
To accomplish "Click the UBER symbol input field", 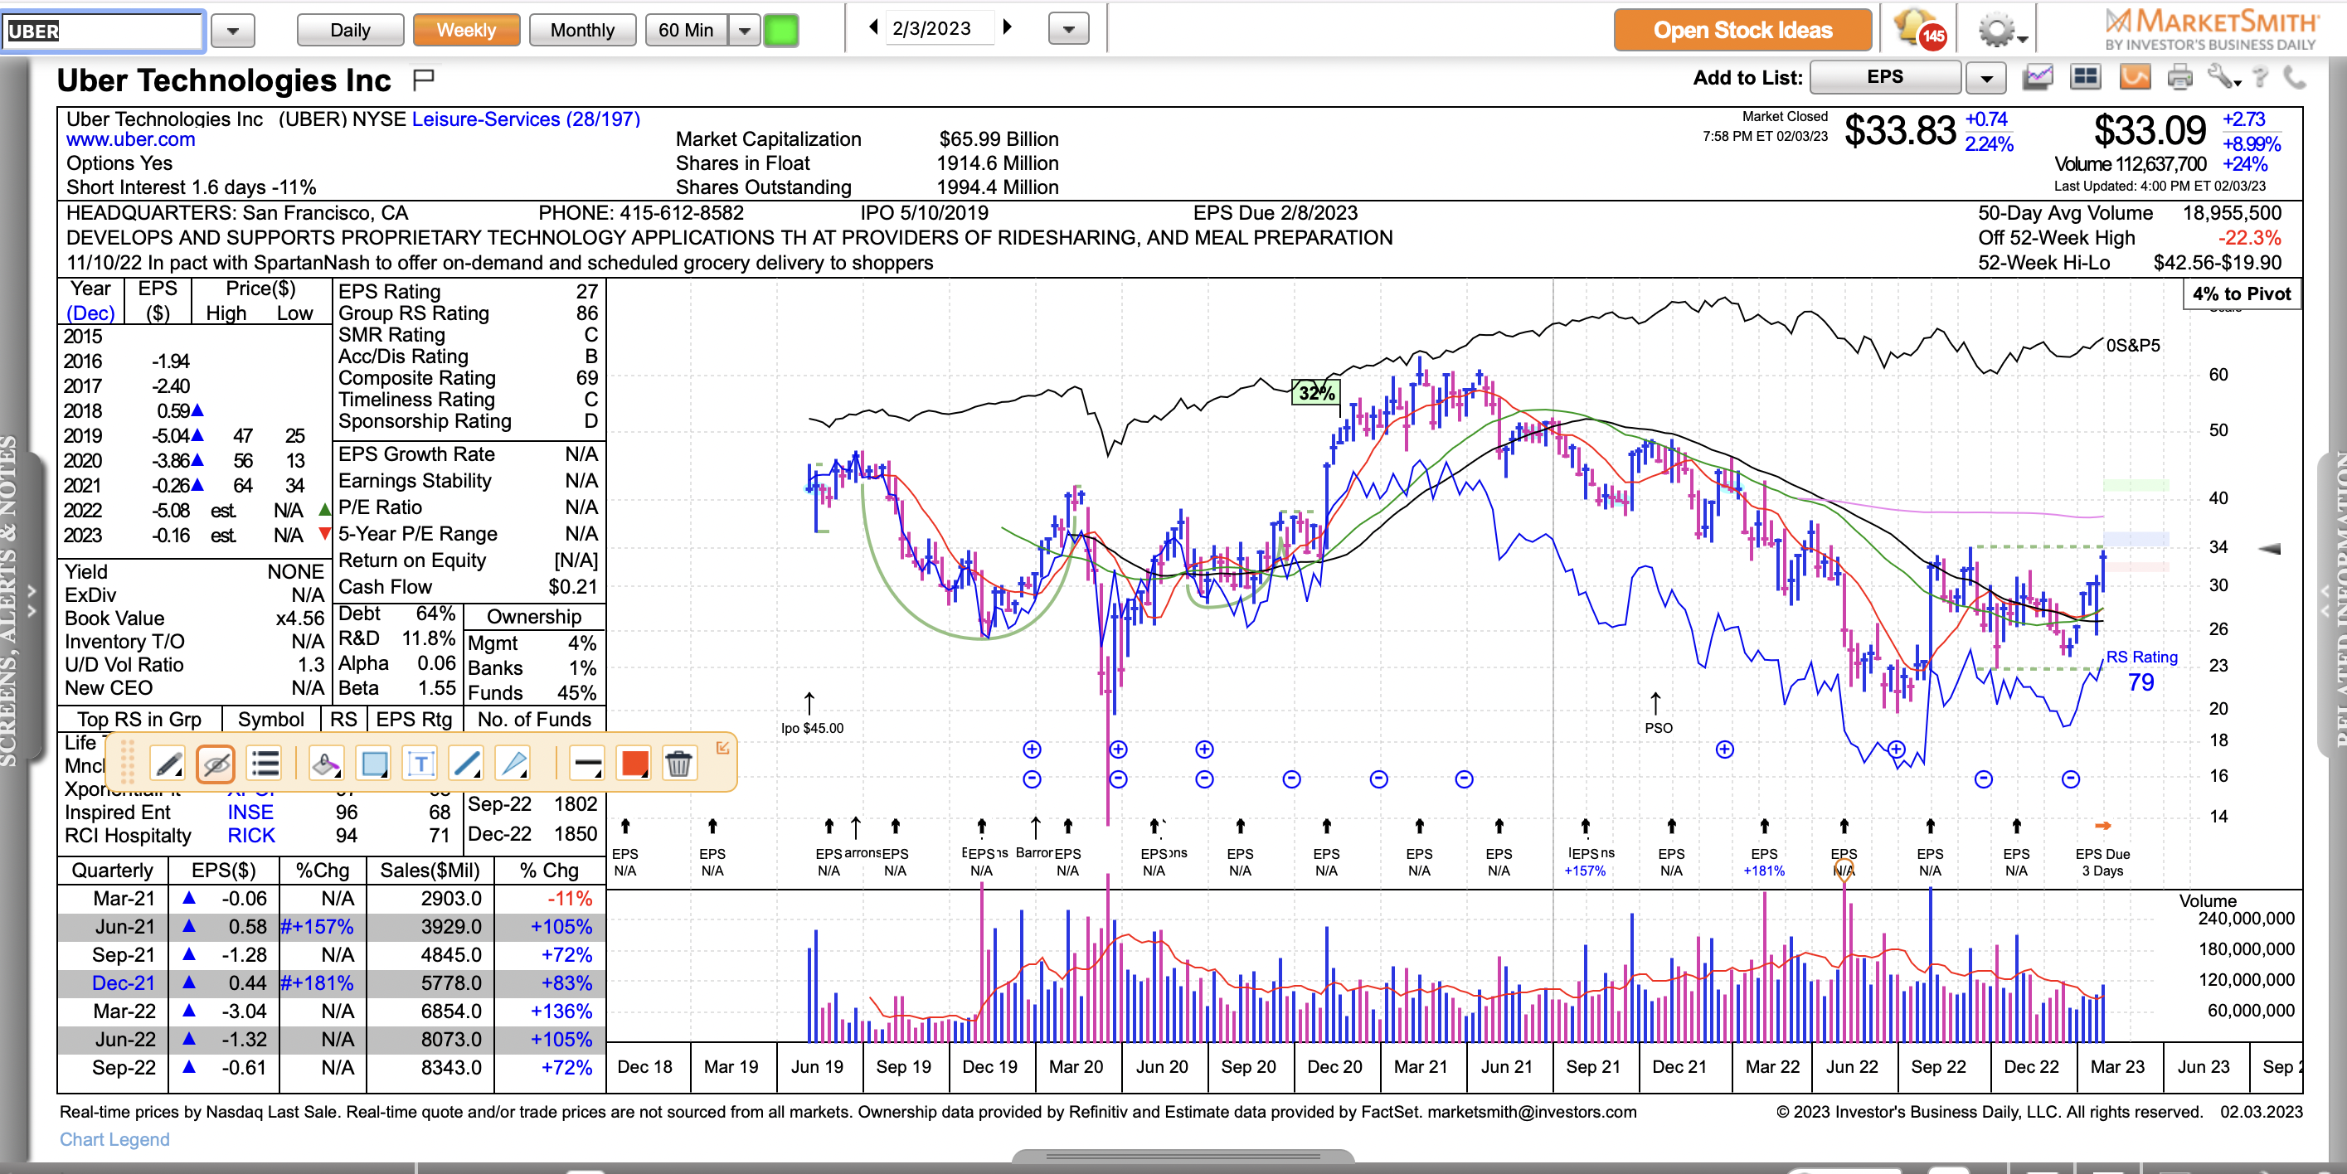I will tap(103, 31).
